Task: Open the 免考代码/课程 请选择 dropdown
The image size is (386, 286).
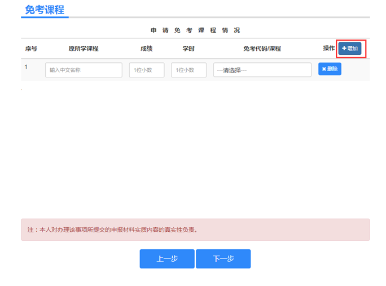Action: pos(262,70)
